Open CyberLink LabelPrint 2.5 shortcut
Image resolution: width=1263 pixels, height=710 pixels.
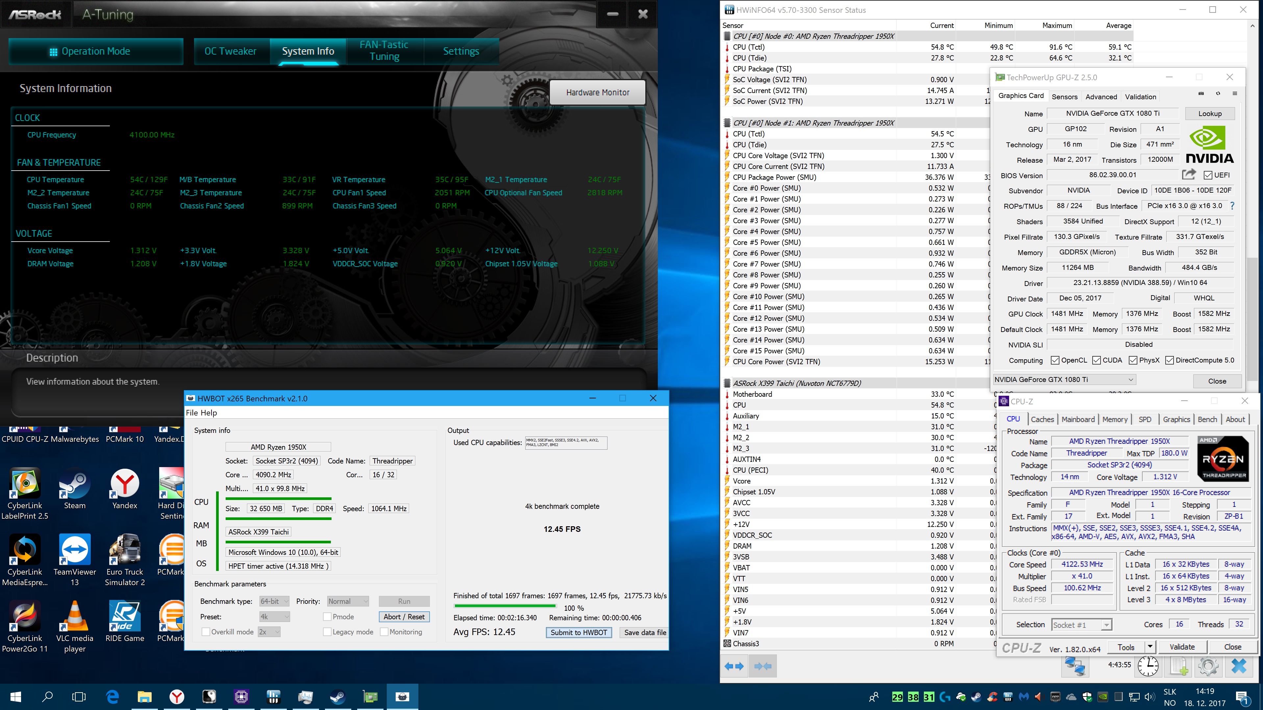[25, 494]
